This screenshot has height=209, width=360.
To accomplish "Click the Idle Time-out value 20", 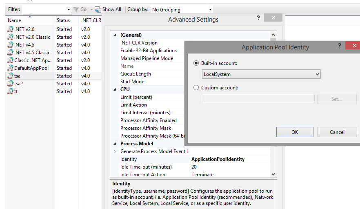I will coord(194,167).
